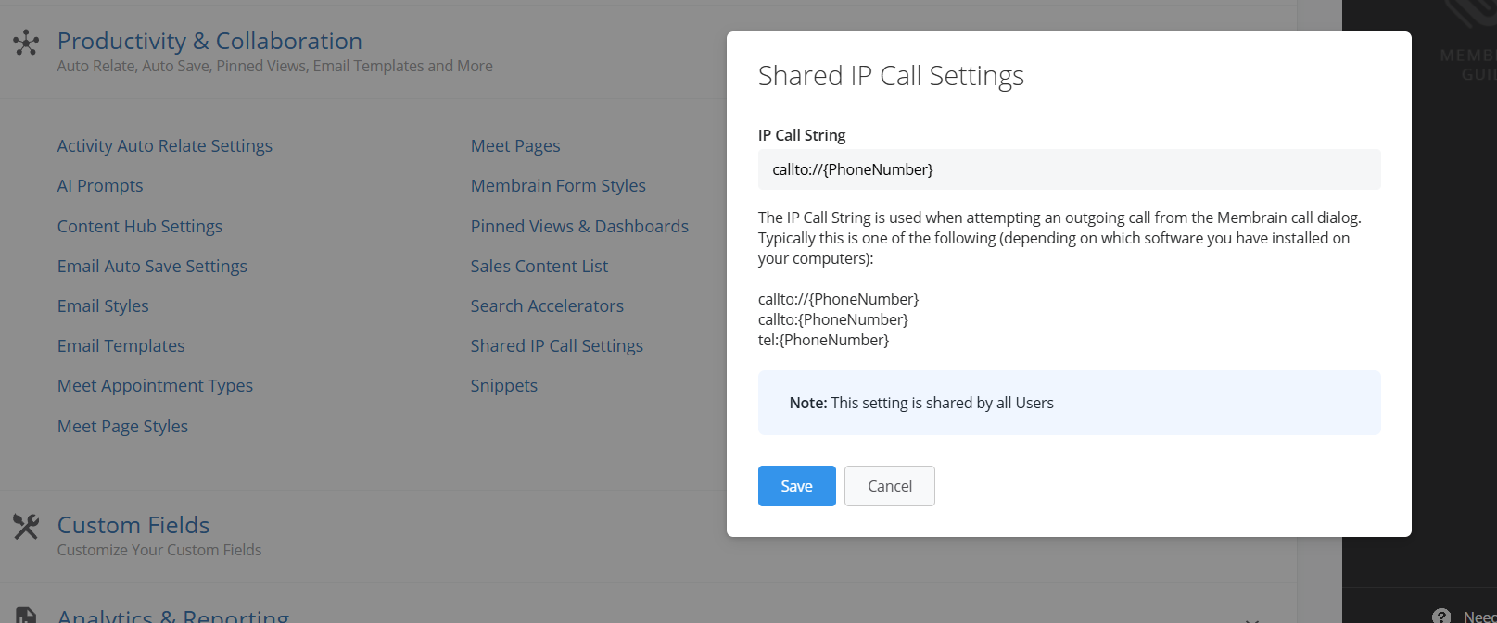Viewport: 1497px width, 623px height.
Task: Cancel the Shared IP Call Settings dialog
Action: pos(889,486)
